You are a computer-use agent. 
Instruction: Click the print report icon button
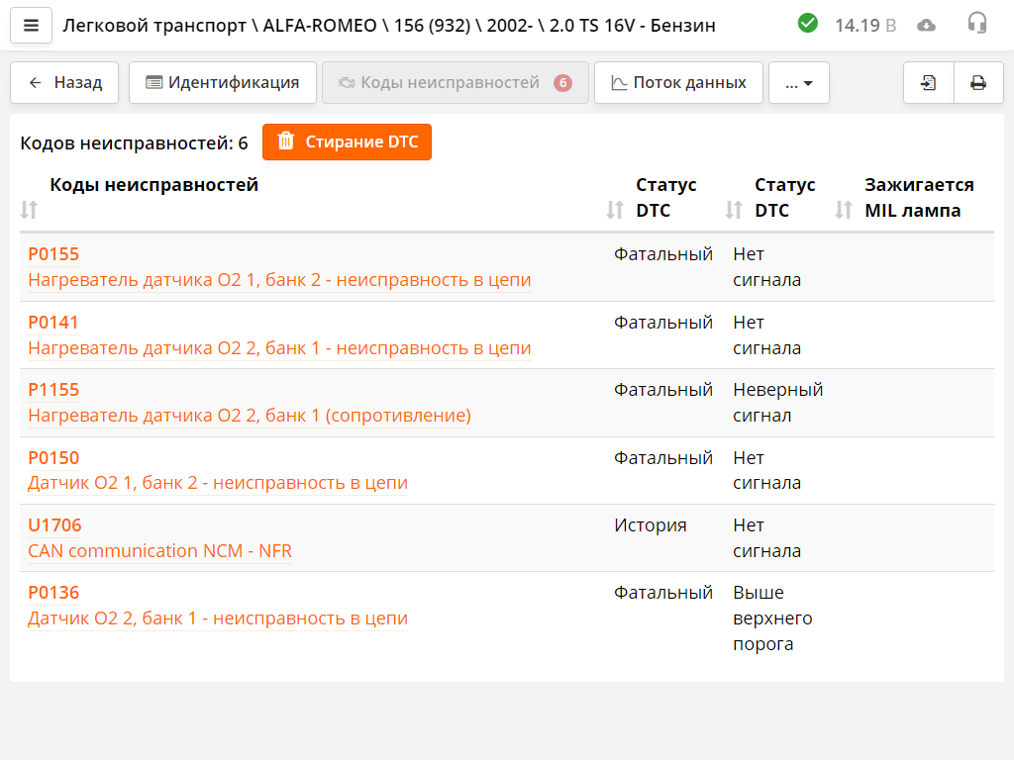click(978, 83)
